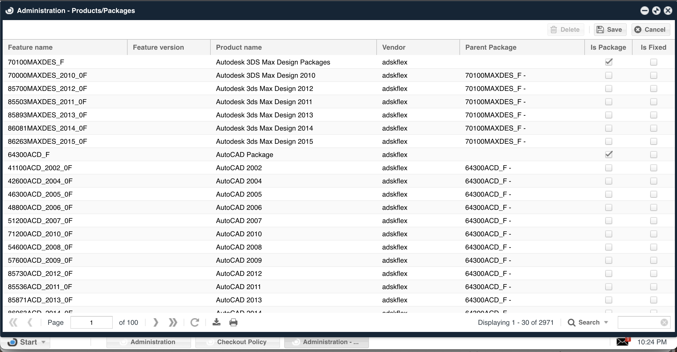Toggle Is Package for 64300ACD_F

(609, 155)
